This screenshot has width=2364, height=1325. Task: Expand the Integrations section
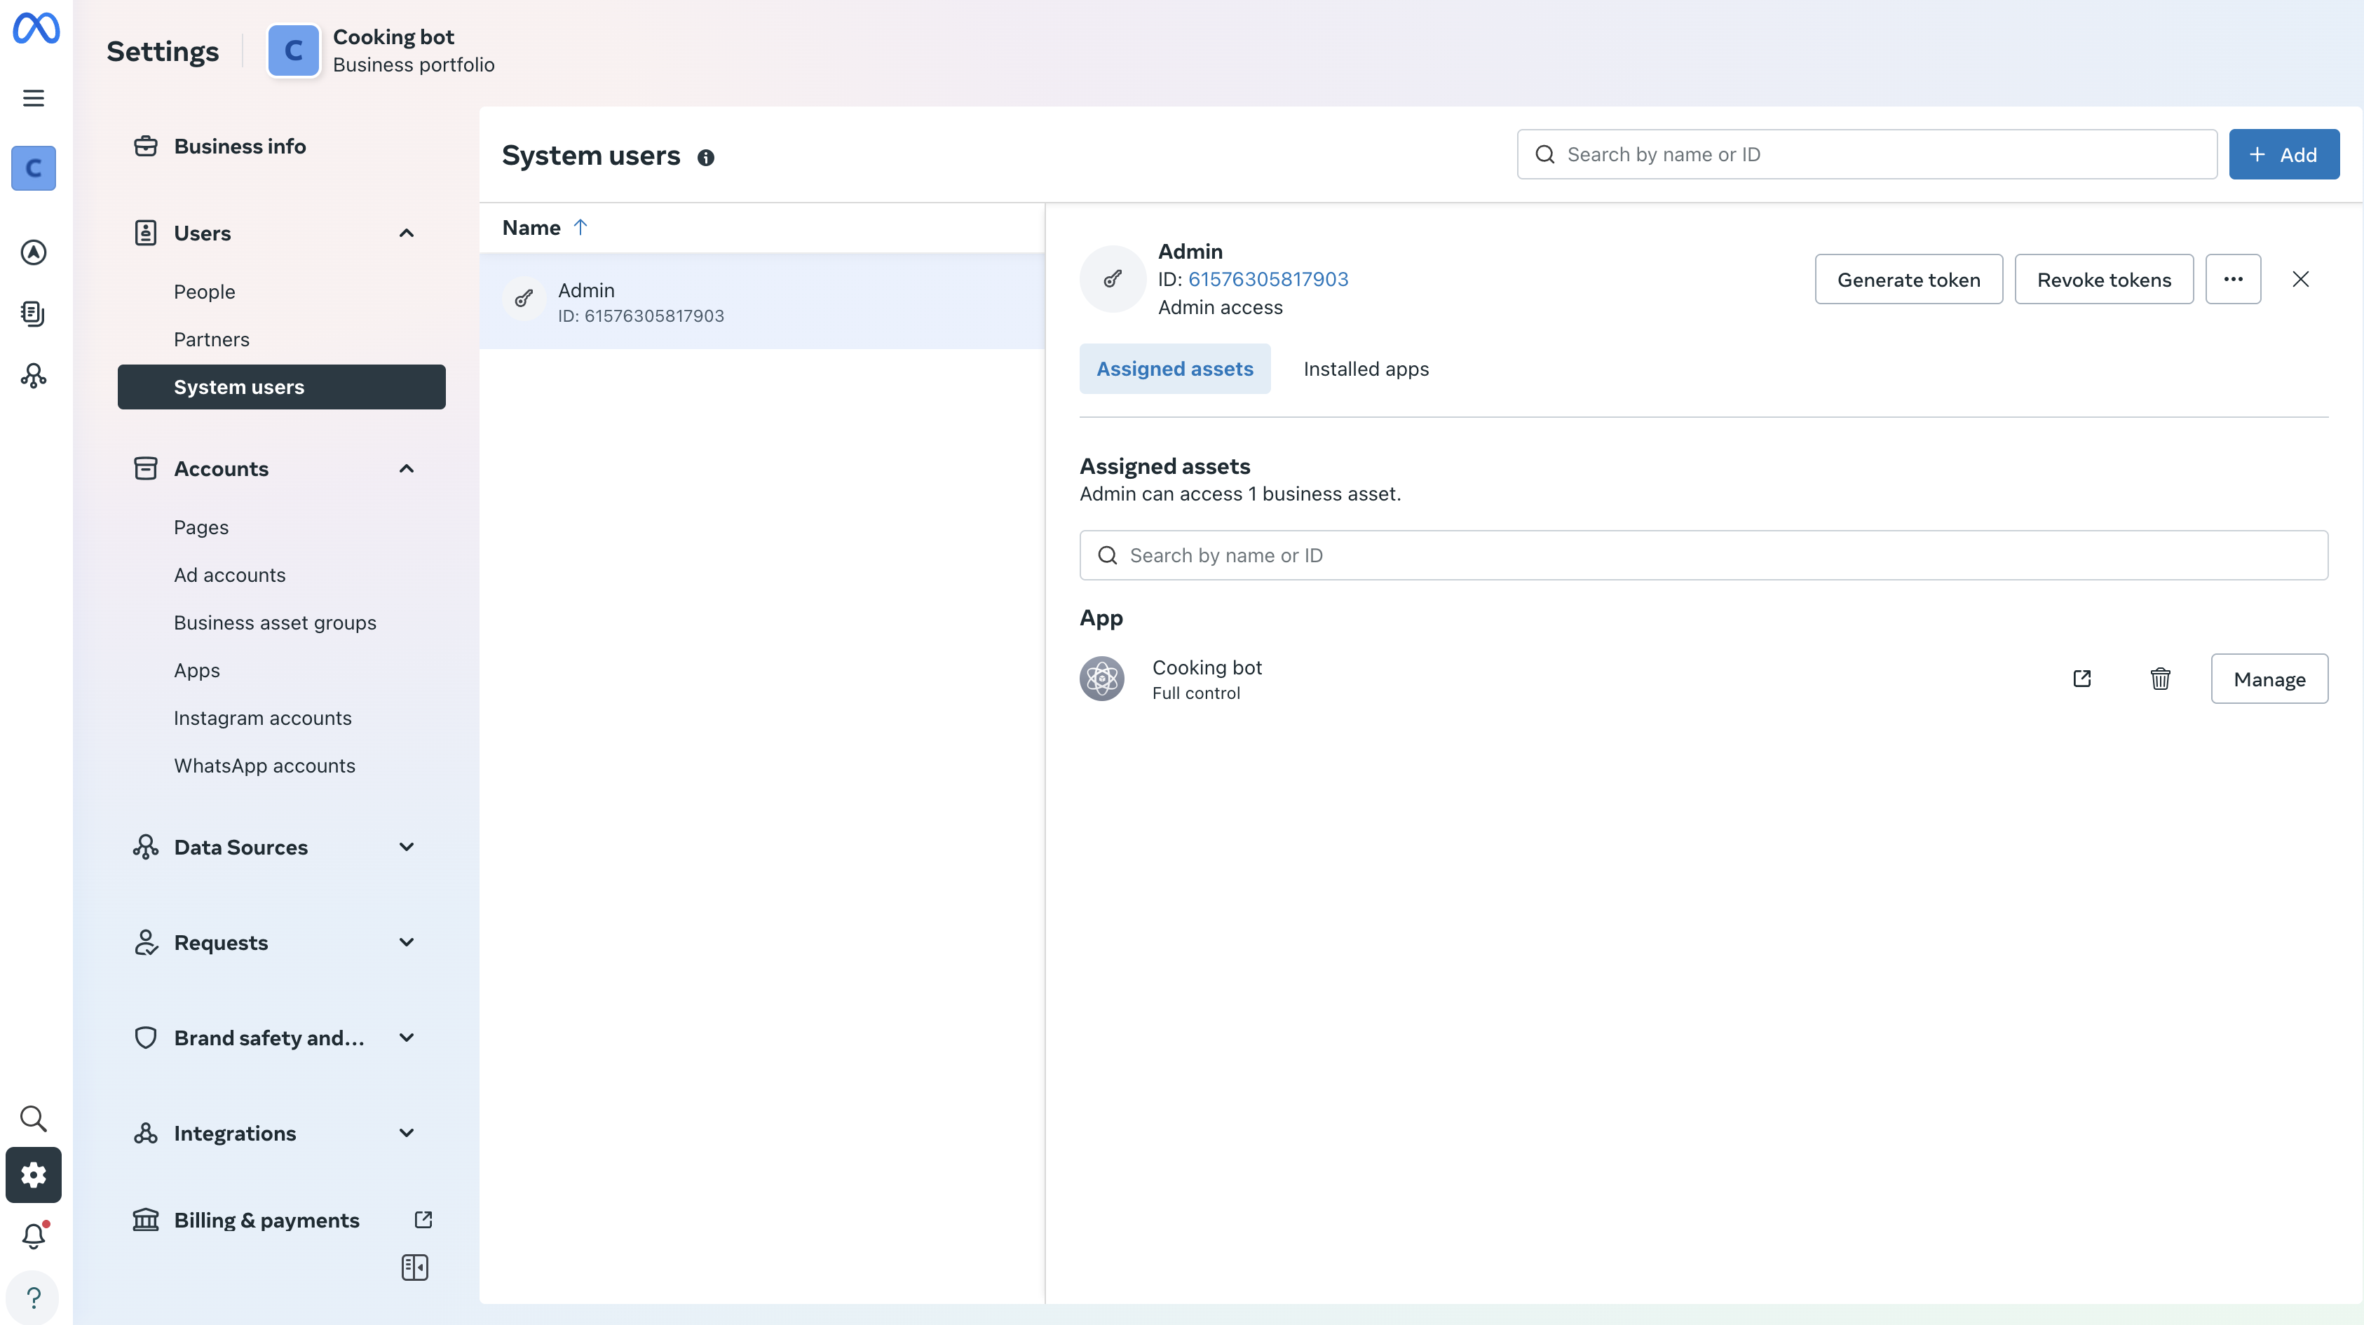point(407,1133)
